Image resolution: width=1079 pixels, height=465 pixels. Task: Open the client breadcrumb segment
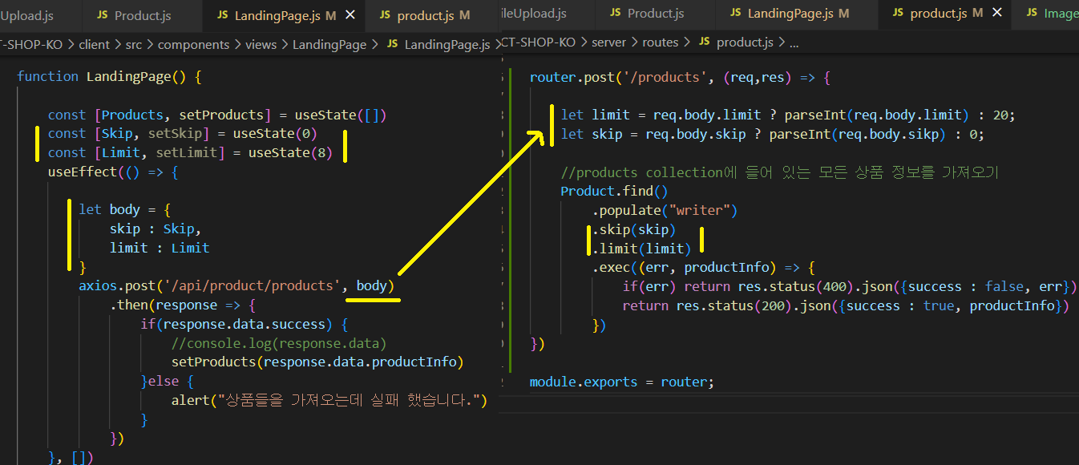95,45
